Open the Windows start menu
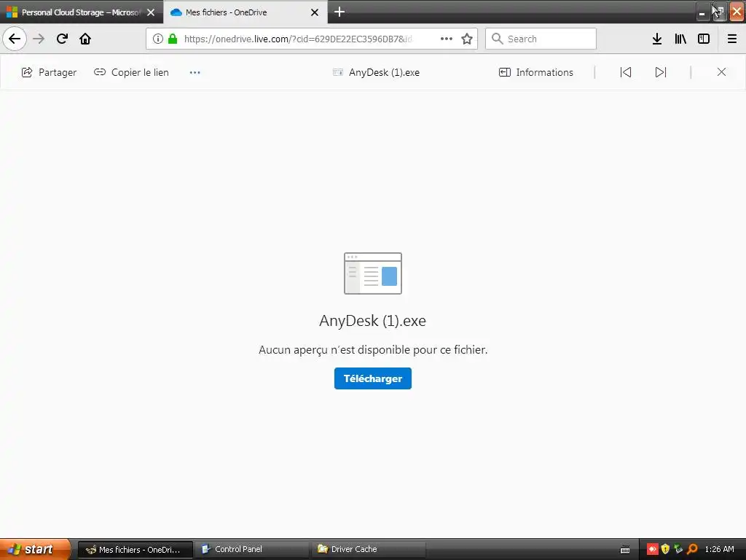This screenshot has width=746, height=560. 35,549
